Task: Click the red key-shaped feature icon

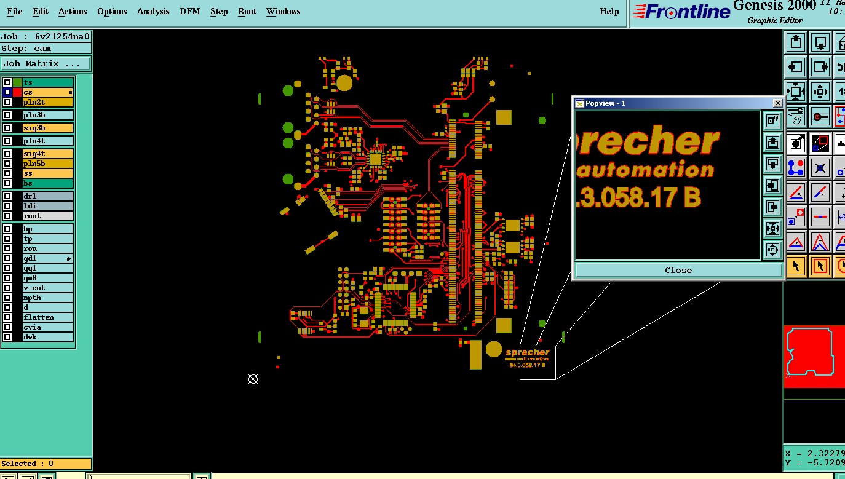Action: (820, 116)
